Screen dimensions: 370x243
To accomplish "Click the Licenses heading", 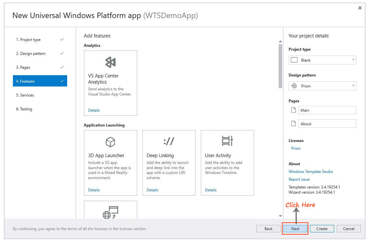I will 296,141.
